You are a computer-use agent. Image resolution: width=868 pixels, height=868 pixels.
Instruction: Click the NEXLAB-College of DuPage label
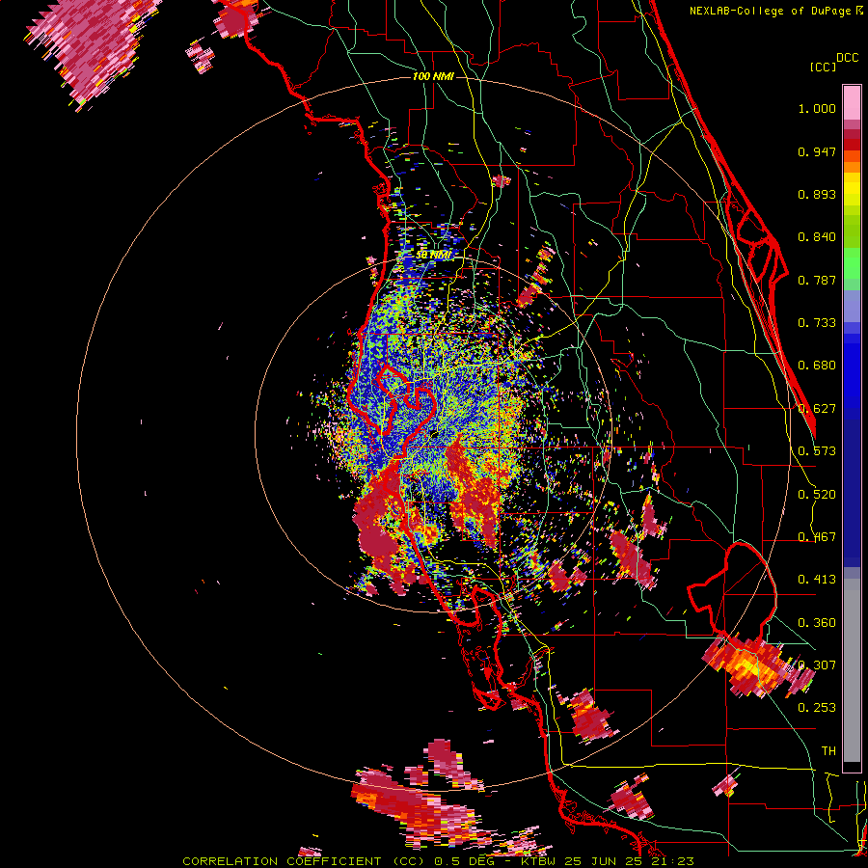770,11
